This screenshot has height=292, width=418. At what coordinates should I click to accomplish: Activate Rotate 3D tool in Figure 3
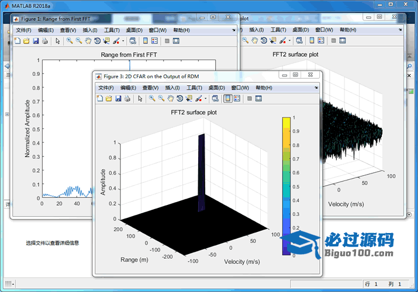179,98
